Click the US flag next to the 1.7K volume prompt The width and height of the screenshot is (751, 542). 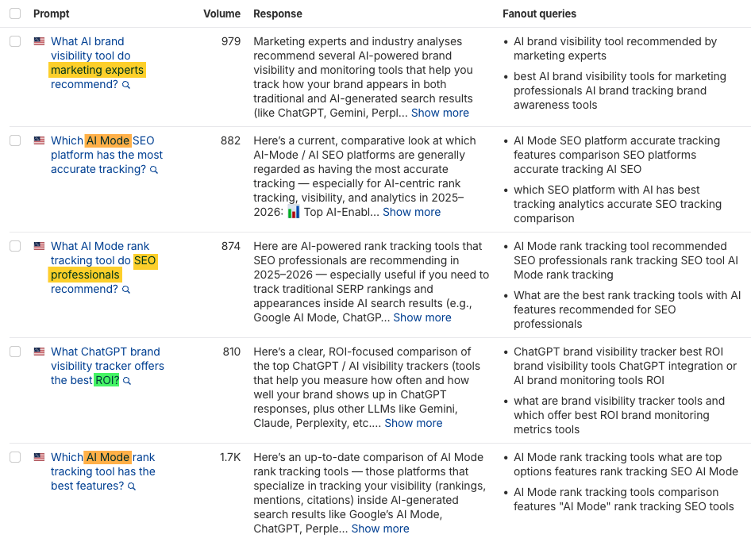pos(39,456)
